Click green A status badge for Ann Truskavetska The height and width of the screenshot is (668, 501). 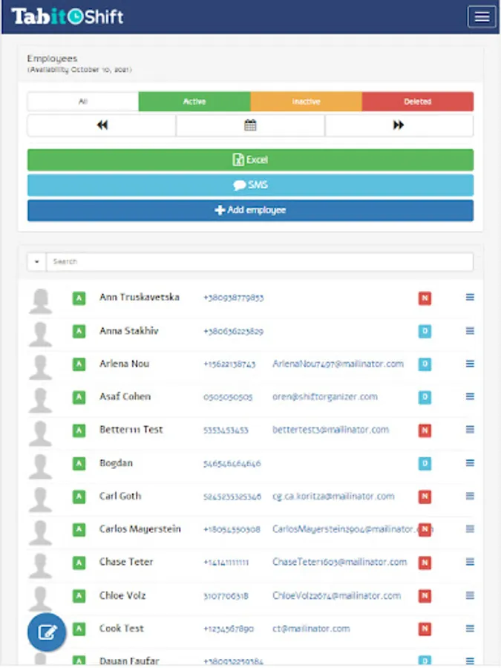pos(79,298)
